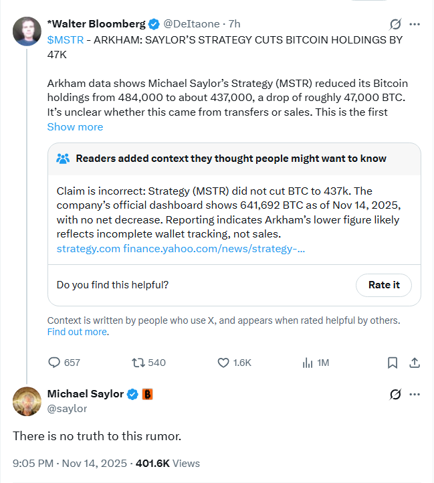Screen dimensions: 434x483
Task: Open the more options menu on Bloomberg's tweet
Action: coord(415,24)
